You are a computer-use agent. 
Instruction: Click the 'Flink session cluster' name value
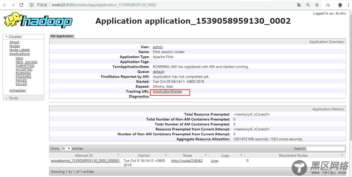(x=169, y=52)
